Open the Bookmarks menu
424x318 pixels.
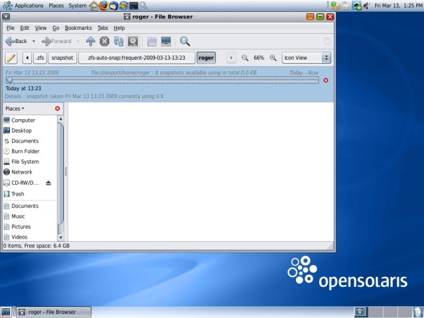[x=78, y=28]
